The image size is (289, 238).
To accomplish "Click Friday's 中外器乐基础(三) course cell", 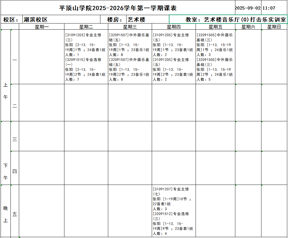I will coord(215,57).
